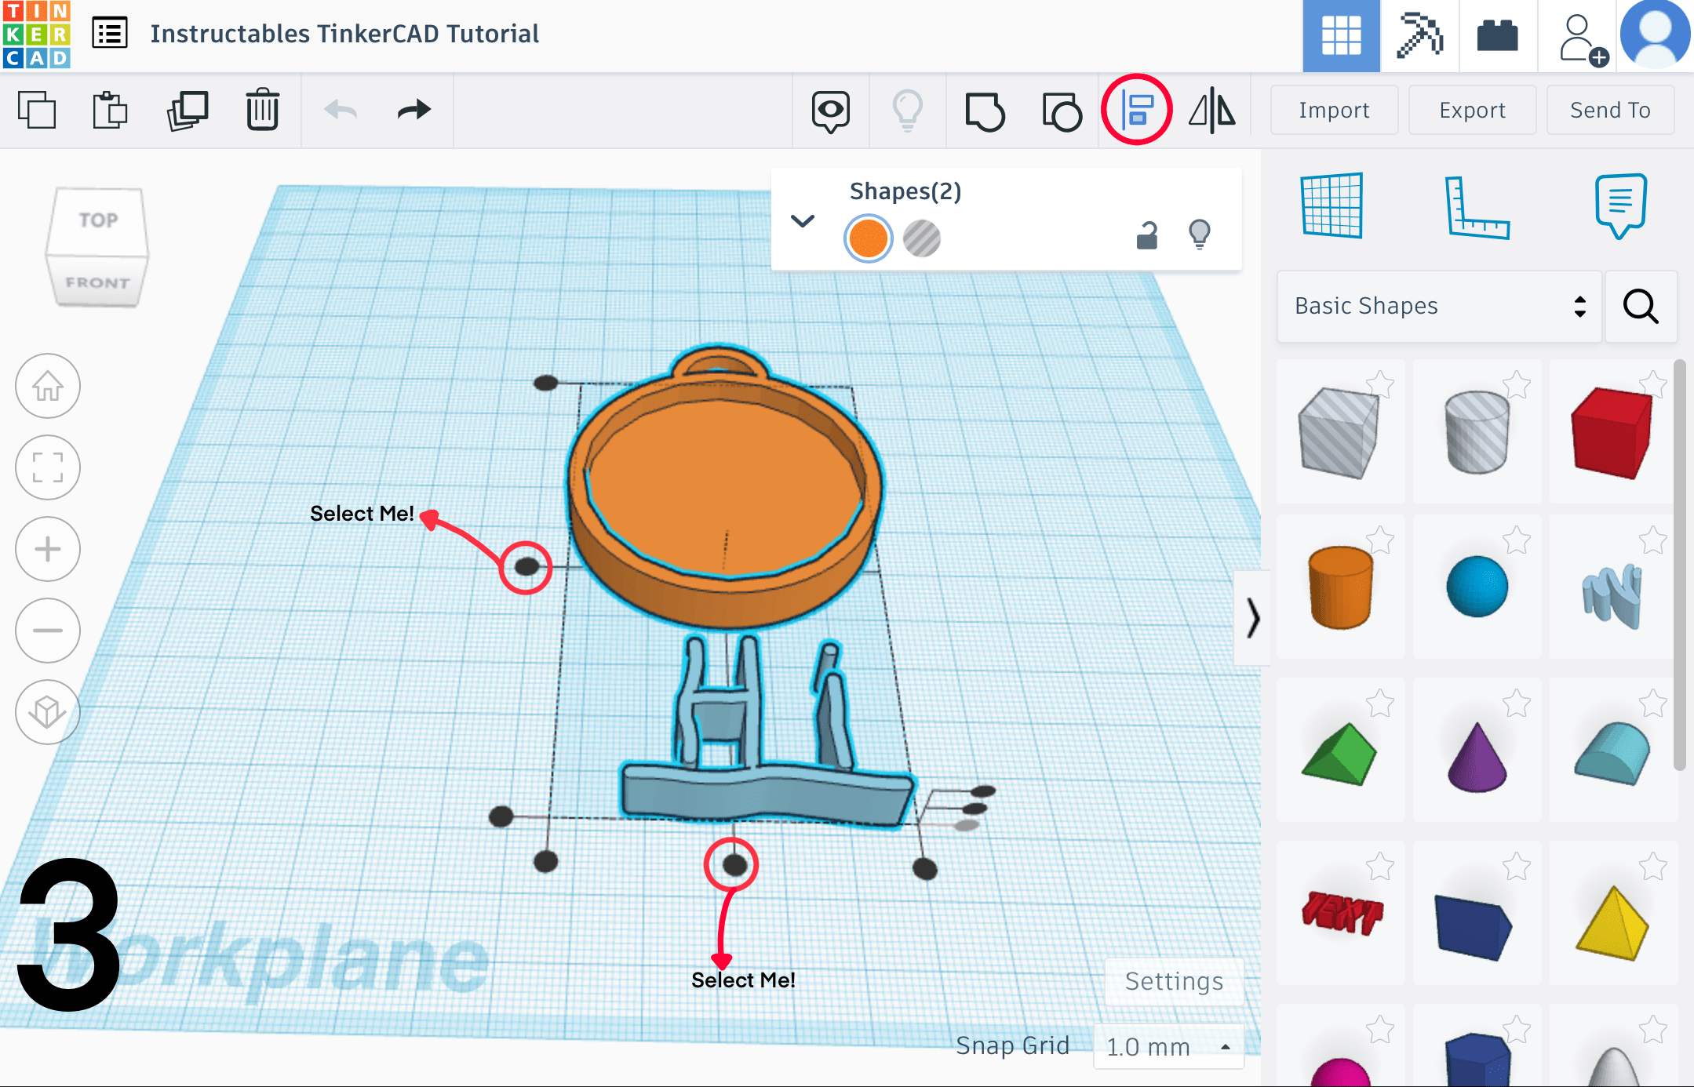The image size is (1694, 1087).
Task: Ungroup shapes with the Ungroup icon
Action: (1061, 110)
